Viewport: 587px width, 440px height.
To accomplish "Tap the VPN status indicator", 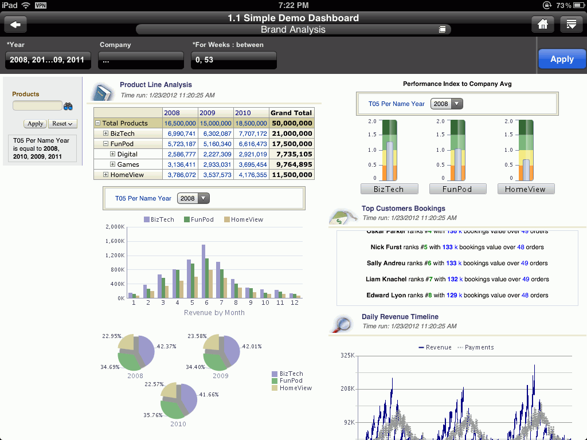I will tap(41, 5).
